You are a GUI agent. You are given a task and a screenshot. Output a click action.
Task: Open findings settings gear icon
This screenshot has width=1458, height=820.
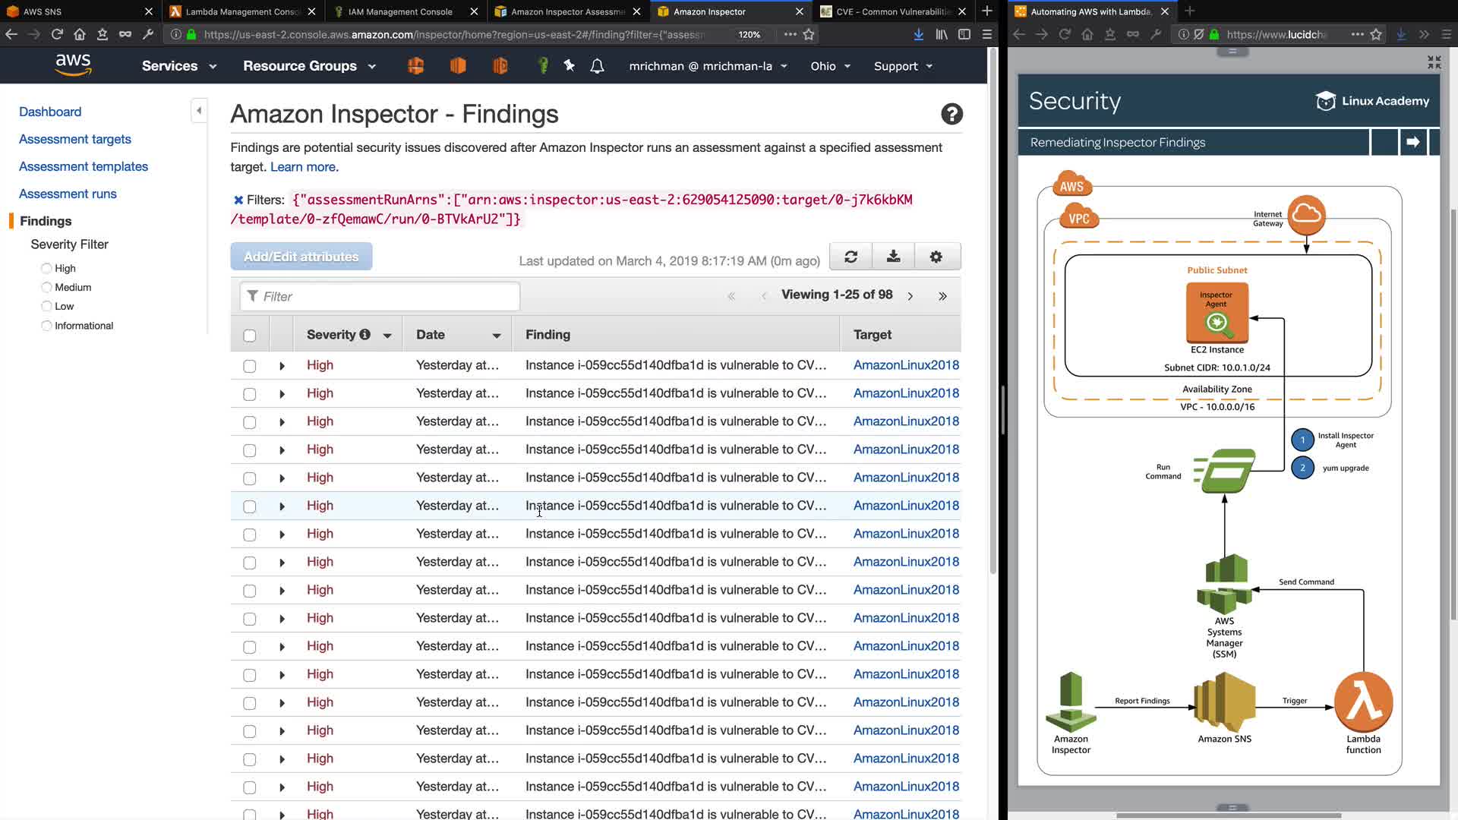click(x=936, y=257)
